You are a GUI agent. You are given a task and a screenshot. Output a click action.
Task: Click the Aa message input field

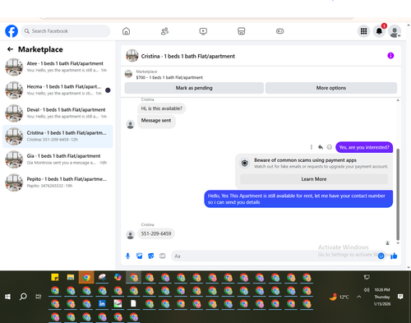point(274,256)
